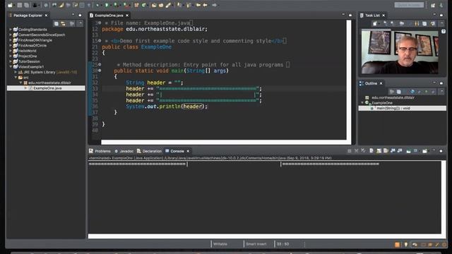Image resolution: width=452 pixels, height=254 pixels.
Task: Toggle Scroll Lock in the Console toolbar
Action: pos(379,151)
